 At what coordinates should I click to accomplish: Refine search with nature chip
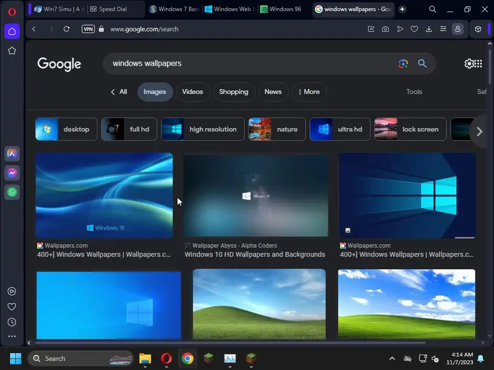click(x=277, y=129)
